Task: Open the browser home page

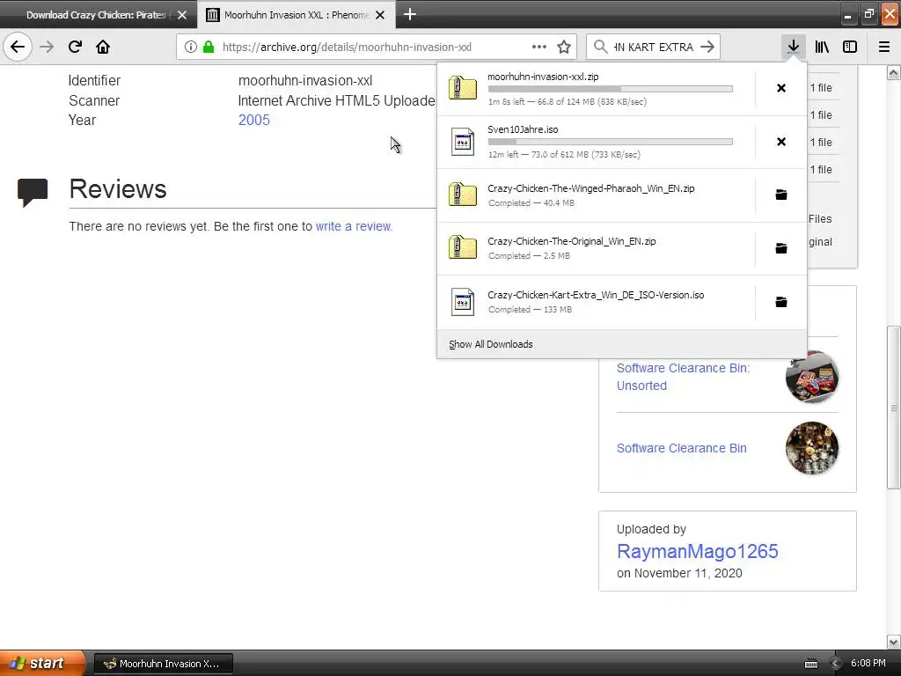Action: pyautogui.click(x=103, y=47)
